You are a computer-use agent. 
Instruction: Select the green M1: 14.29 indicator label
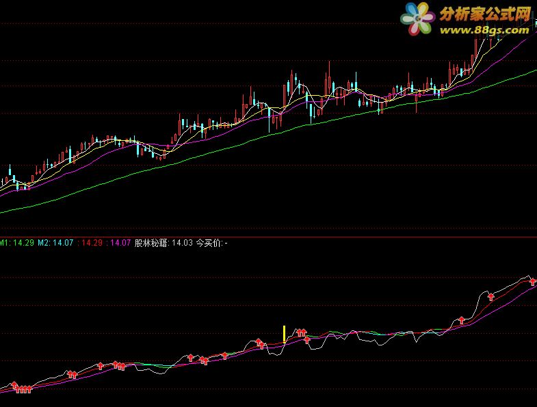[17, 243]
